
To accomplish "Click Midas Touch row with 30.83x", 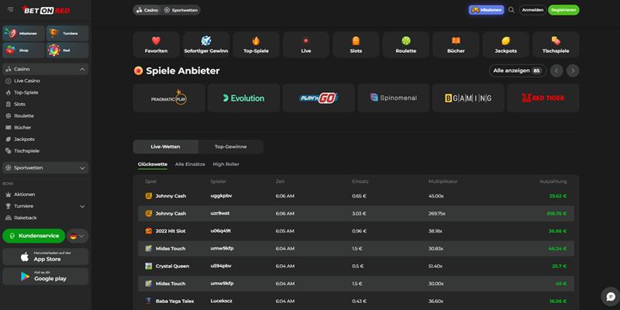I will click(x=356, y=248).
